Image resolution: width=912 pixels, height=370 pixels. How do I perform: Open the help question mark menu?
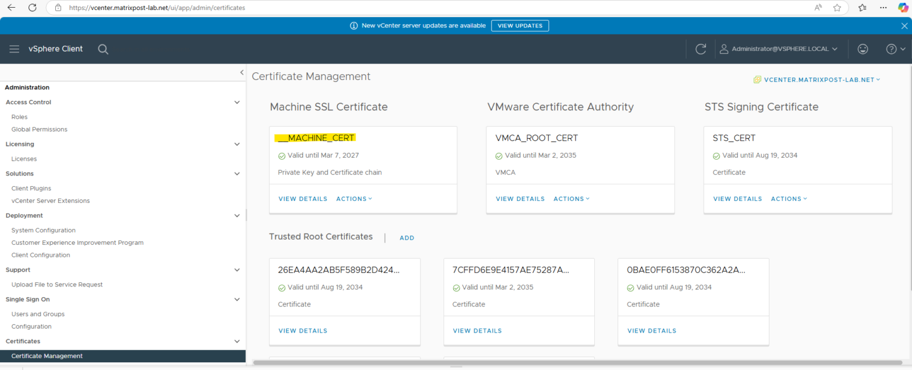click(x=895, y=49)
